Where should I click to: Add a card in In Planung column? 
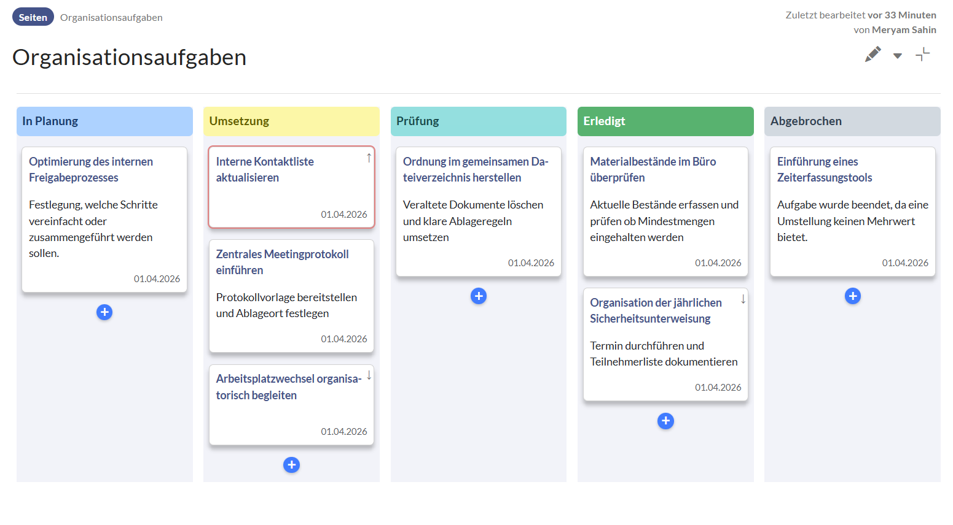tap(104, 312)
